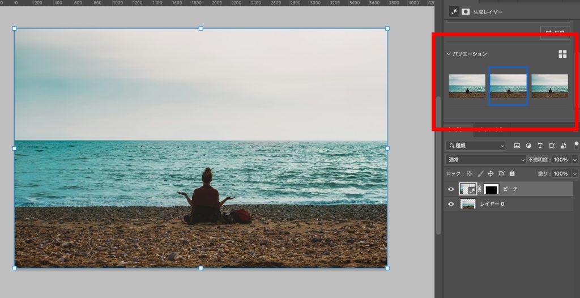Open the 種類 layer filter dropdown
This screenshot has width=580, height=298.
tap(476, 146)
